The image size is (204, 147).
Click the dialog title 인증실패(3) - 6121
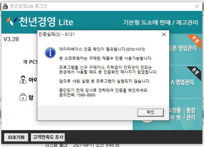pos(57,34)
